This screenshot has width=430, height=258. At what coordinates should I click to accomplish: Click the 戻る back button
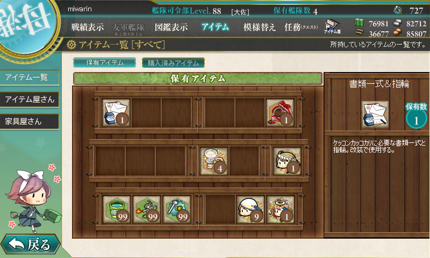click(x=30, y=244)
